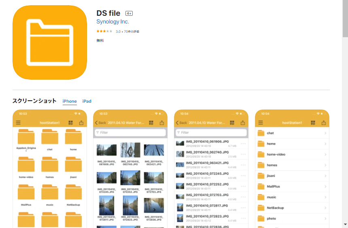Click Filter field in third screenshot
This screenshot has width=348, height=228.
[x=211, y=133]
